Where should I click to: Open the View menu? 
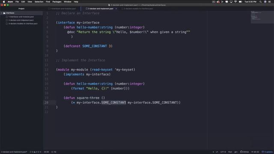click(30, 2)
